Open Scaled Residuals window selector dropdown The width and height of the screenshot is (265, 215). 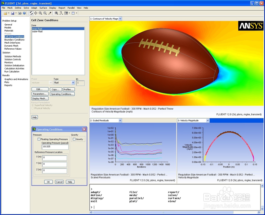coord(120,121)
